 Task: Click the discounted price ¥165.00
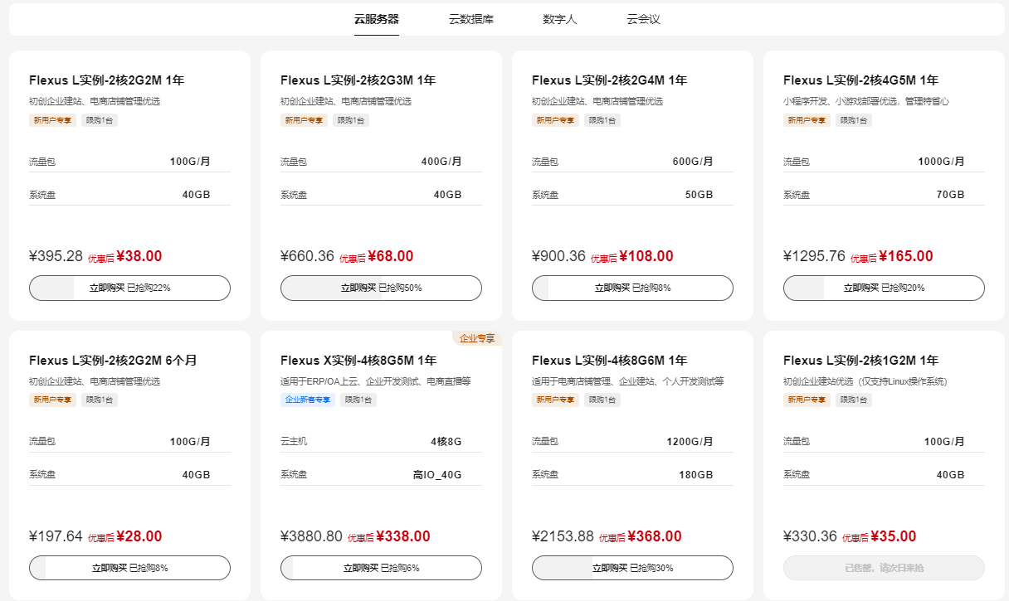906,256
